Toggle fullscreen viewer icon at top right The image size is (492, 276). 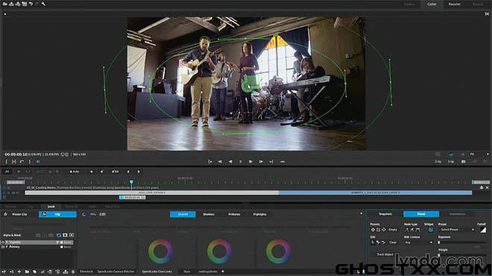[487, 14]
